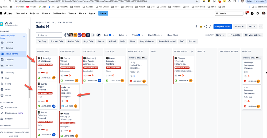This screenshot has width=267, height=138.
Task: Open Calendar in the sidebar
Action: (9, 60)
